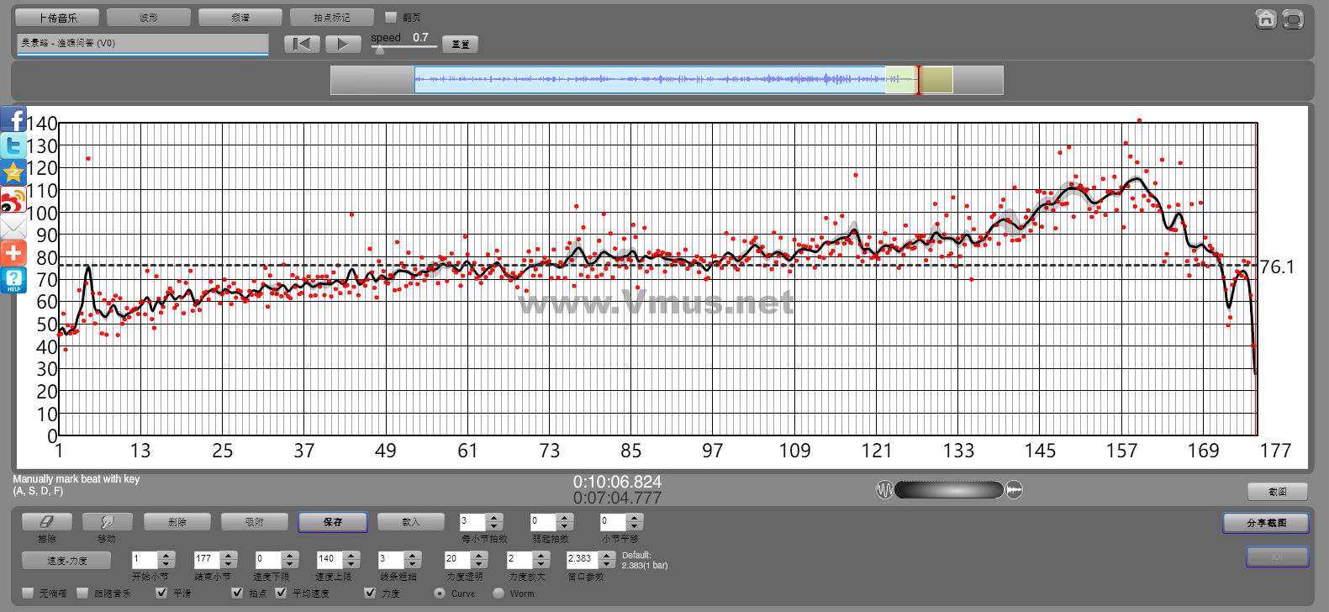Click the fullscreen icon at top right
The image size is (1329, 612).
[1294, 19]
